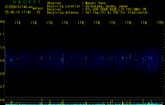Select location text Shibukawa, Gunma, Japan
This screenshot has width=165, height=105.
tap(107, 6)
